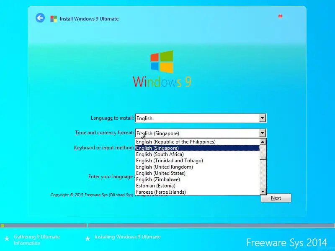Click the red close icon at top right
The image size is (335, 251).
pos(280,16)
